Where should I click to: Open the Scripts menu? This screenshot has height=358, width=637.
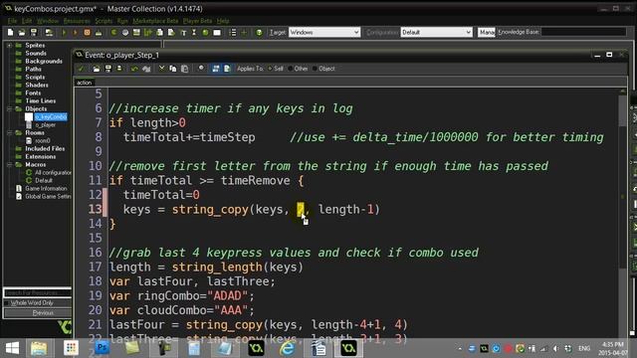click(104, 21)
